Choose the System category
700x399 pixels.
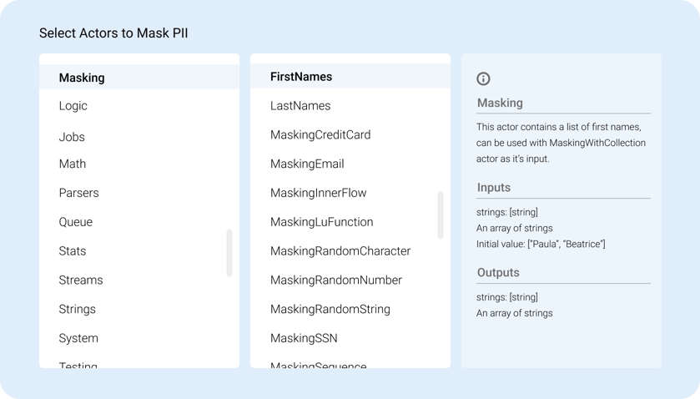(x=78, y=338)
